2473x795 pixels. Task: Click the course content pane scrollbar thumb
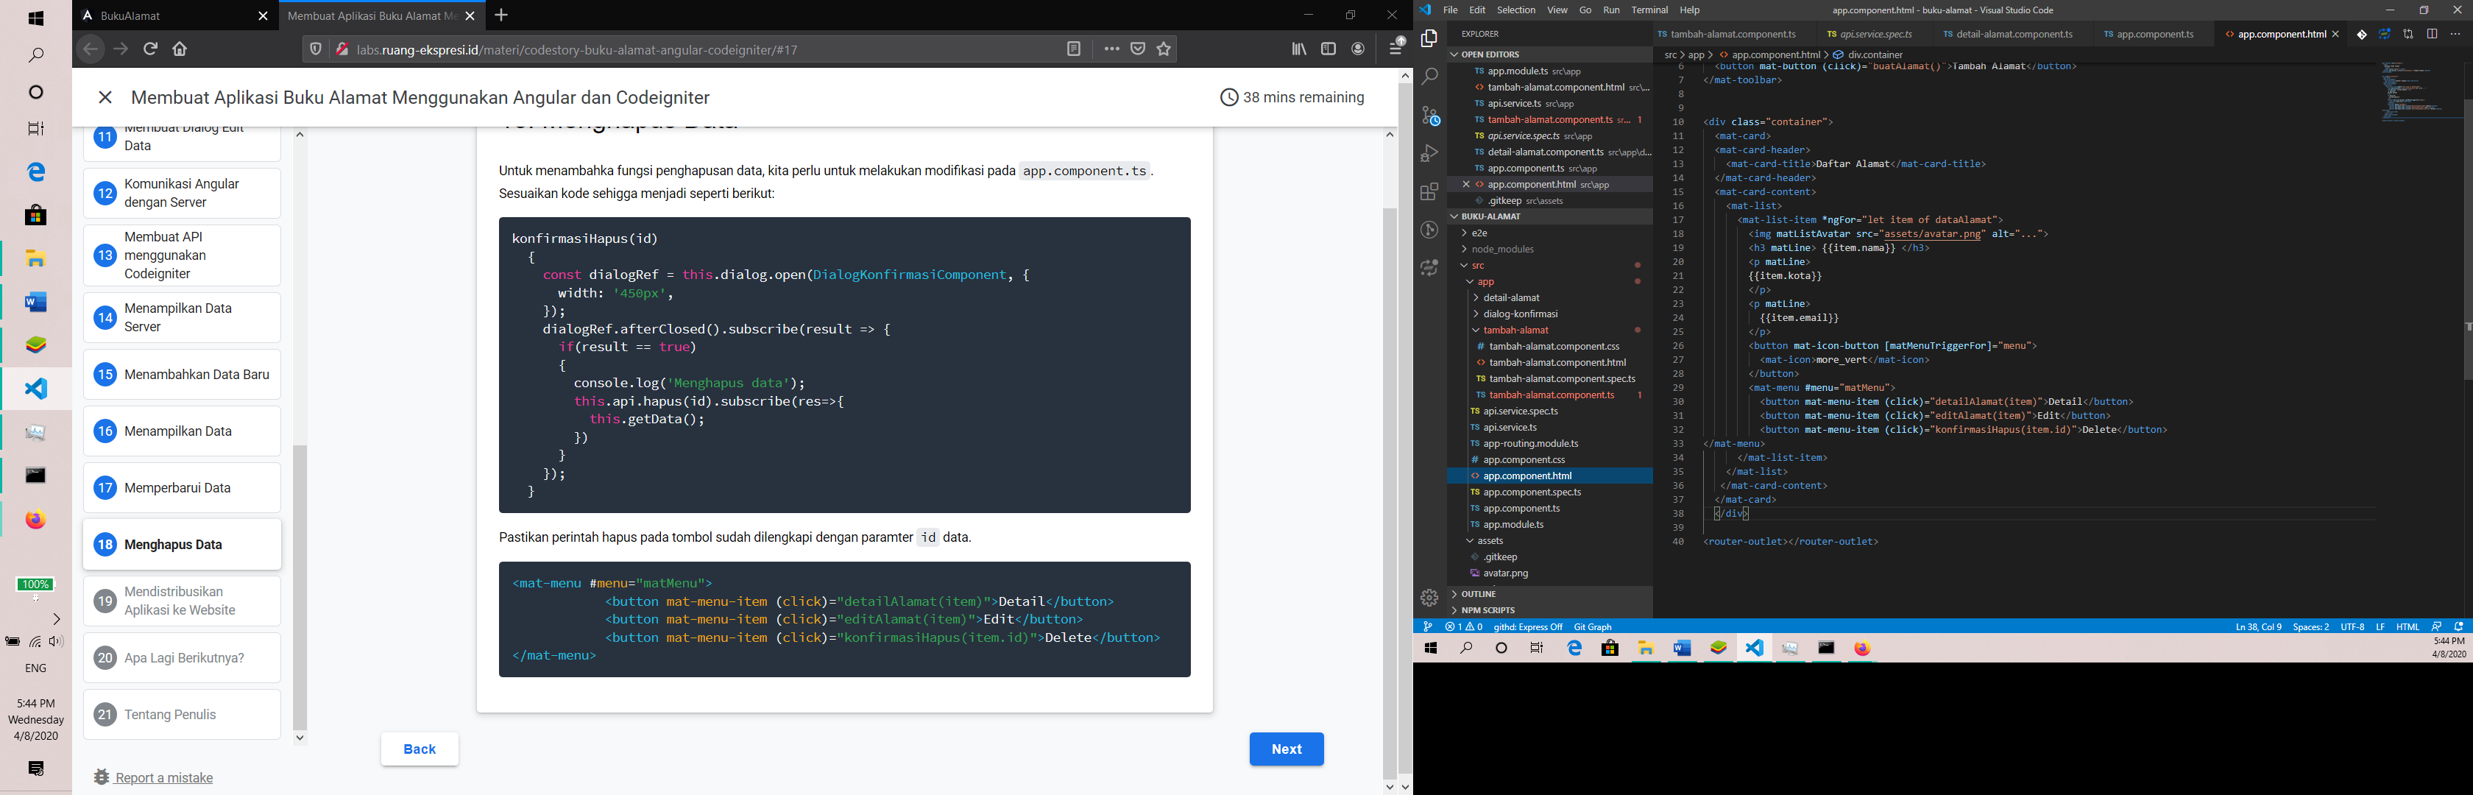click(x=1389, y=492)
